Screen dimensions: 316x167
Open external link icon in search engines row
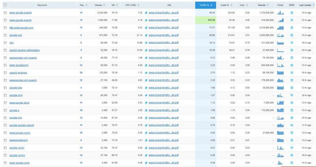click(146, 73)
